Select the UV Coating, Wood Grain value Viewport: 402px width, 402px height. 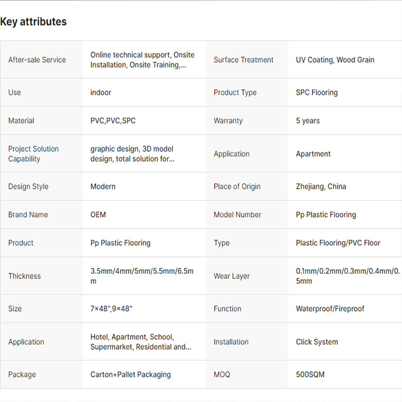[335, 60]
